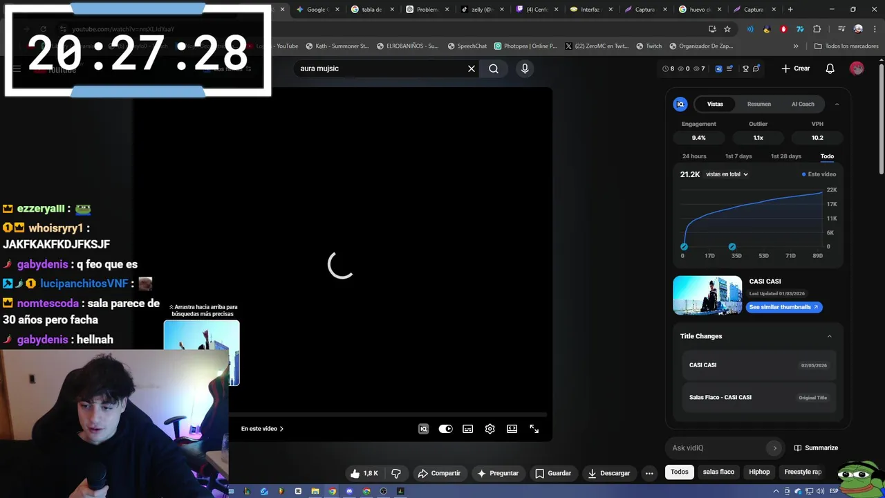Send question with Ask vidIQ arrow button
Viewport: 885px width, 498px height.
coord(774,448)
